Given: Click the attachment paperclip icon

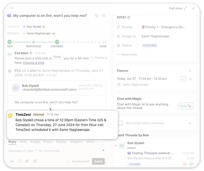Looking at the screenshot, I should (27, 161).
